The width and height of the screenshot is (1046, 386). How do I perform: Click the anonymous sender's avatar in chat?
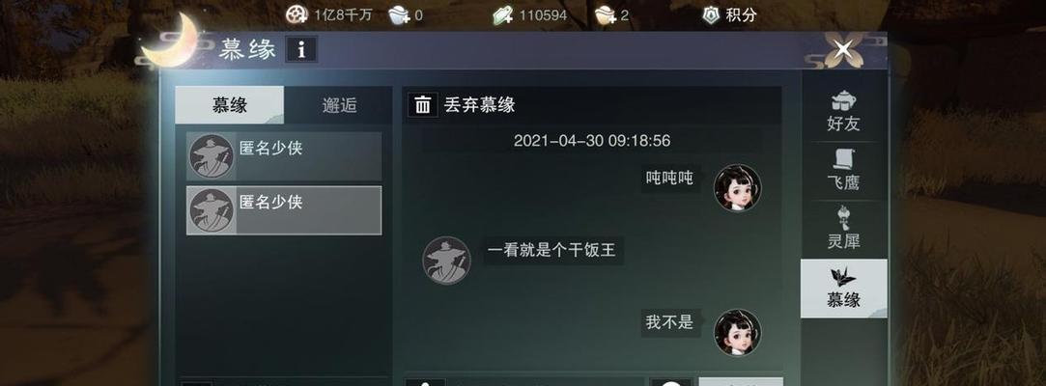[446, 261]
